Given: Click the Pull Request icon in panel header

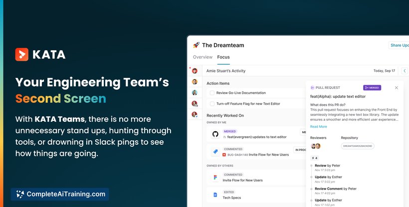Looking at the screenshot, I should coord(312,88).
